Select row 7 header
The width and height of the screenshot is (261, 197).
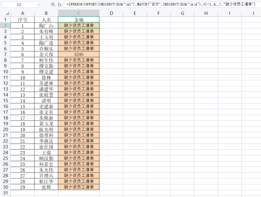5,54
